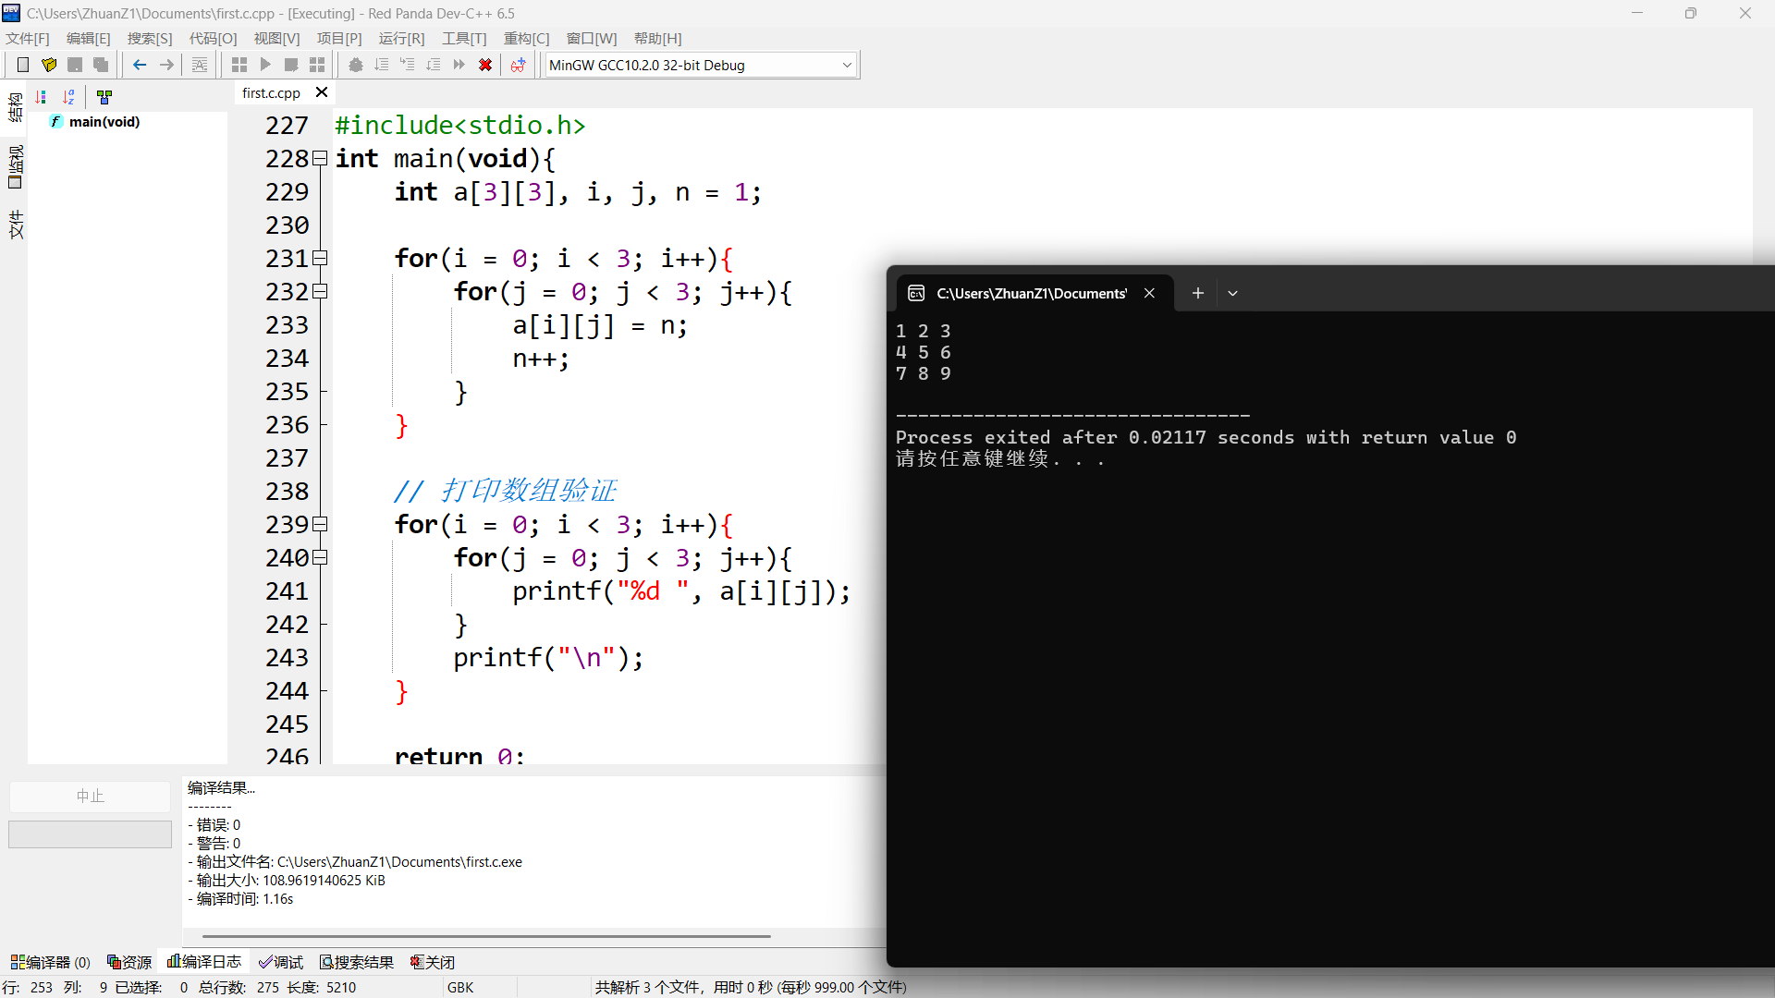
Task: Add a new terminal tab with plus button
Action: click(1197, 293)
